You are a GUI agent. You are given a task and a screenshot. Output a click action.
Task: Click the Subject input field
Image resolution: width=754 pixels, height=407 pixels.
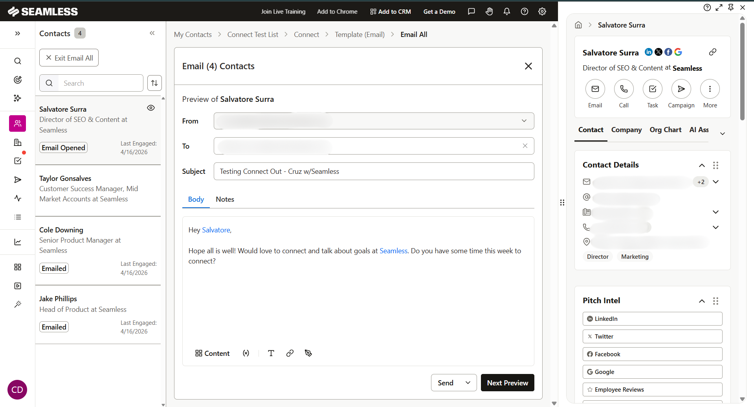point(374,171)
